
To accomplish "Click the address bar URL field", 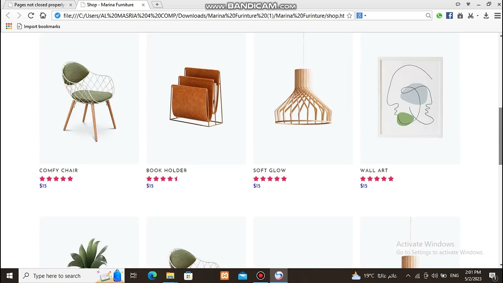I will [204, 16].
